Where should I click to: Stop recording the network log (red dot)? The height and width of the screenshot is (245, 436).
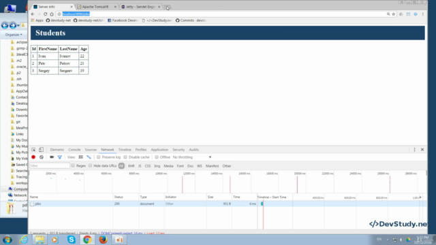point(33,157)
